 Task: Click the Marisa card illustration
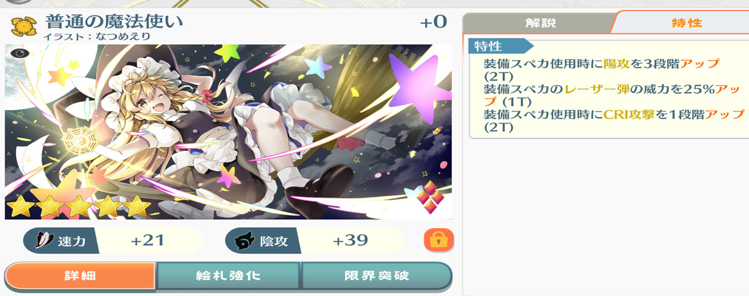click(228, 132)
